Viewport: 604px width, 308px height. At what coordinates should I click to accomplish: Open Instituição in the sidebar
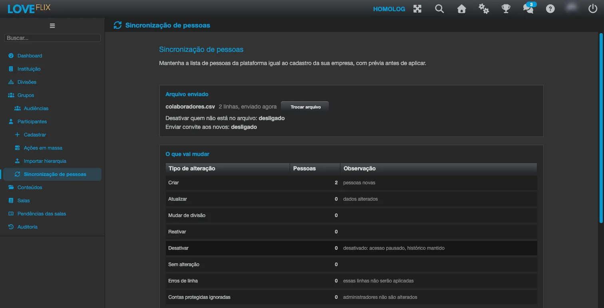pos(29,69)
